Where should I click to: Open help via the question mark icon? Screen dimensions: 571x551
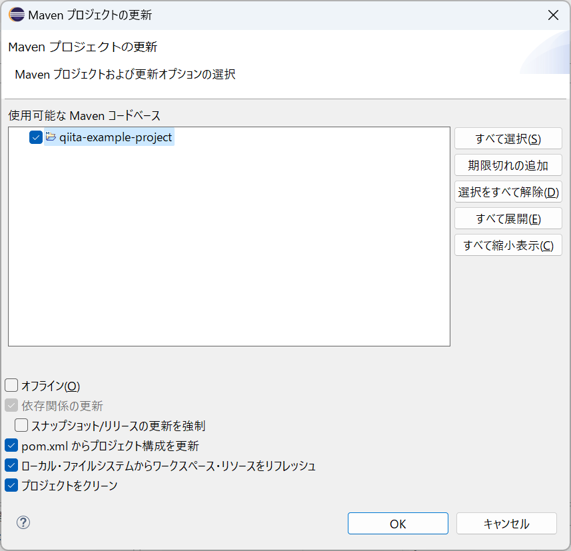coord(23,523)
